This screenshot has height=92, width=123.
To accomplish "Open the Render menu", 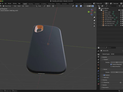I will point(9,4).
